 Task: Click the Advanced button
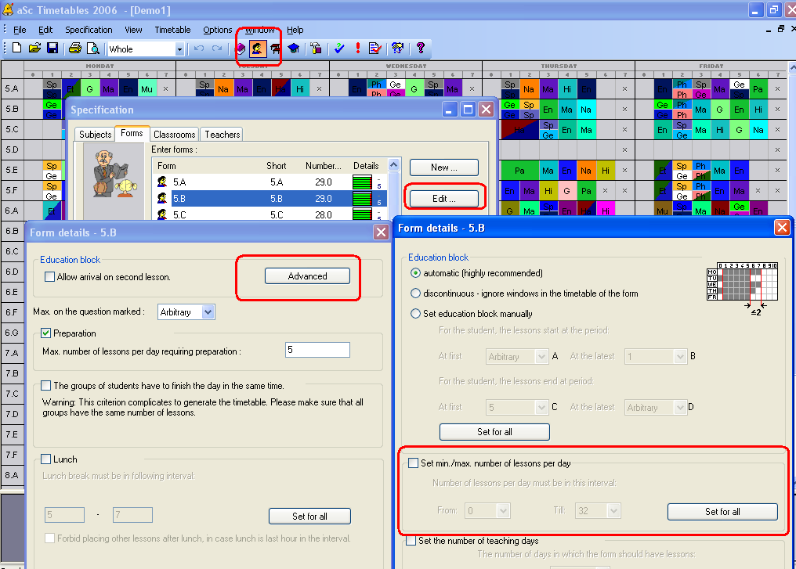pos(307,276)
